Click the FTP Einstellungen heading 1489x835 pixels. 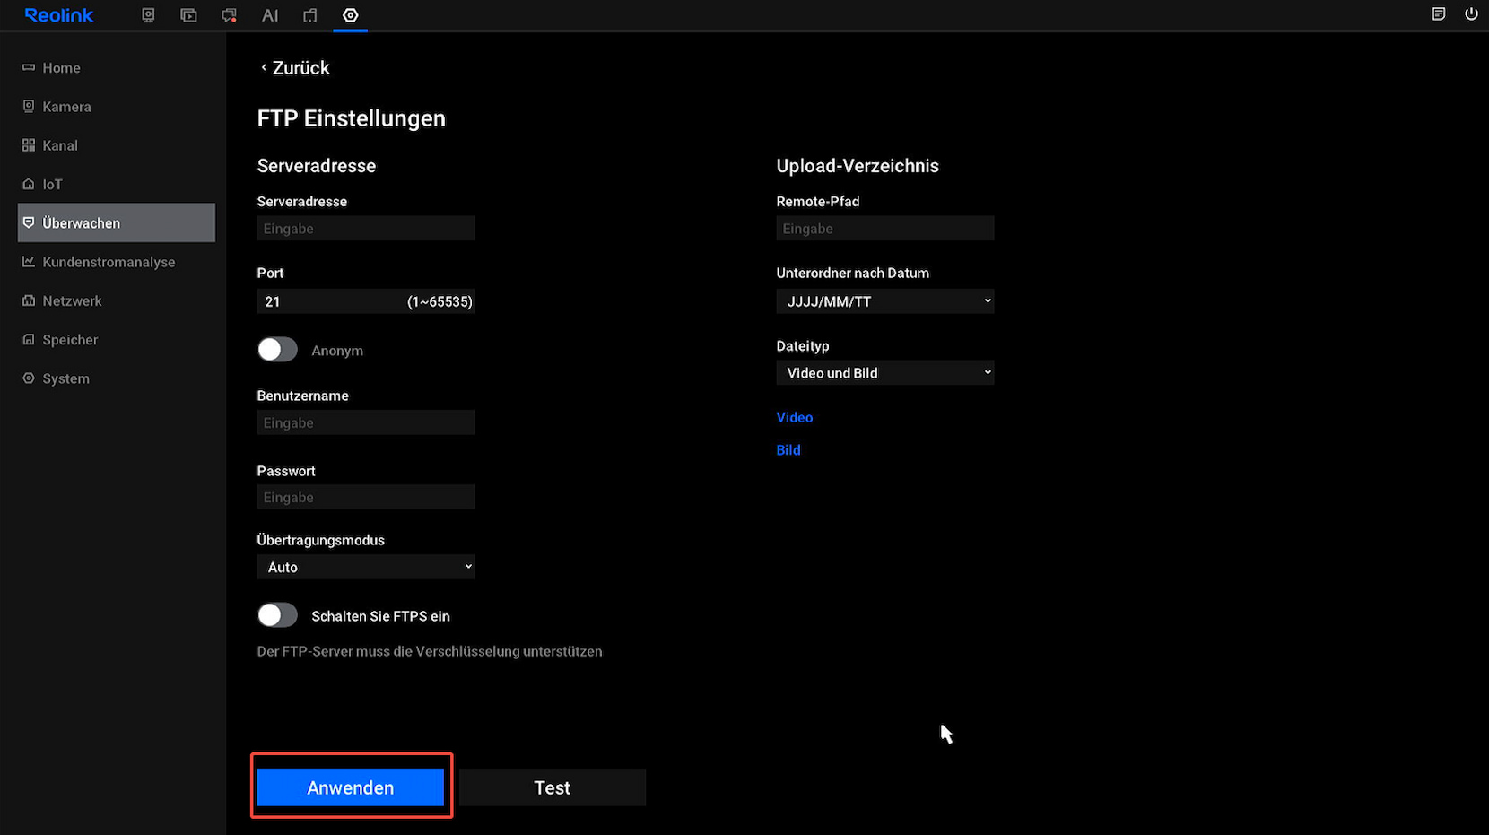click(352, 118)
